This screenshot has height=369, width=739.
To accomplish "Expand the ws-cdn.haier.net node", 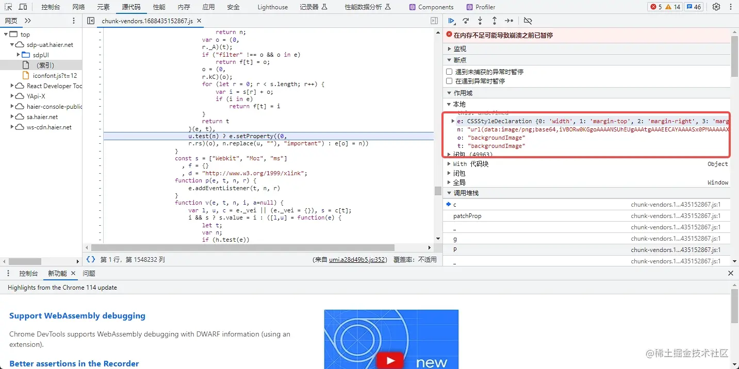I will [x=13, y=127].
